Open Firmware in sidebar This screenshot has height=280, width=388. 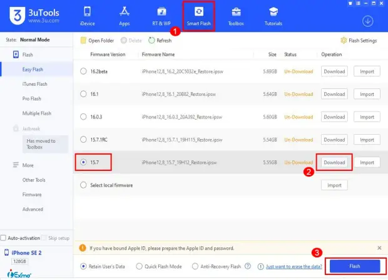pos(32,195)
